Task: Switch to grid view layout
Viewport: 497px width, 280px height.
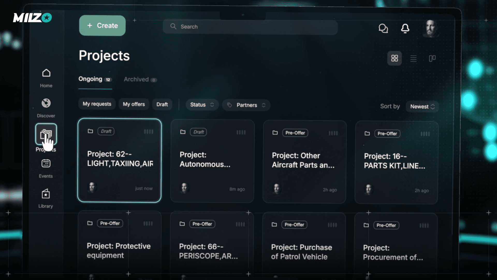Action: point(394,58)
